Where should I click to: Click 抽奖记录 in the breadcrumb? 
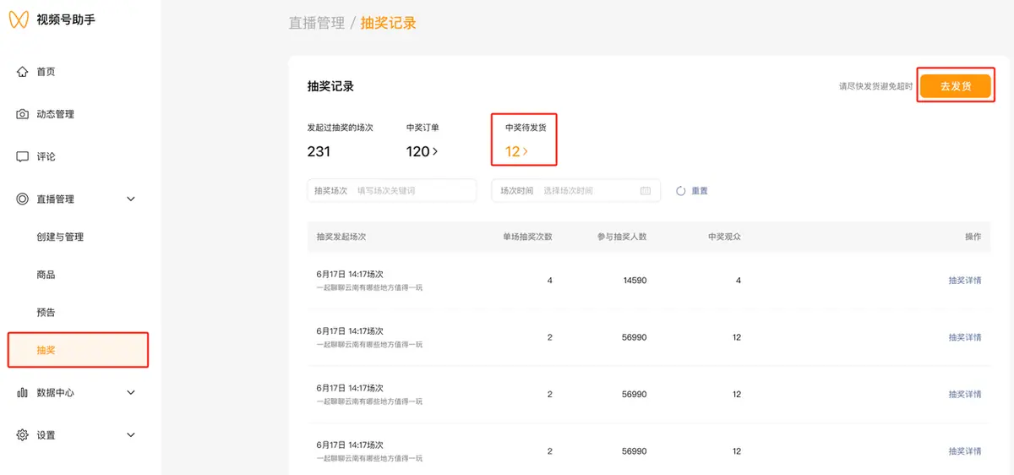coord(389,23)
